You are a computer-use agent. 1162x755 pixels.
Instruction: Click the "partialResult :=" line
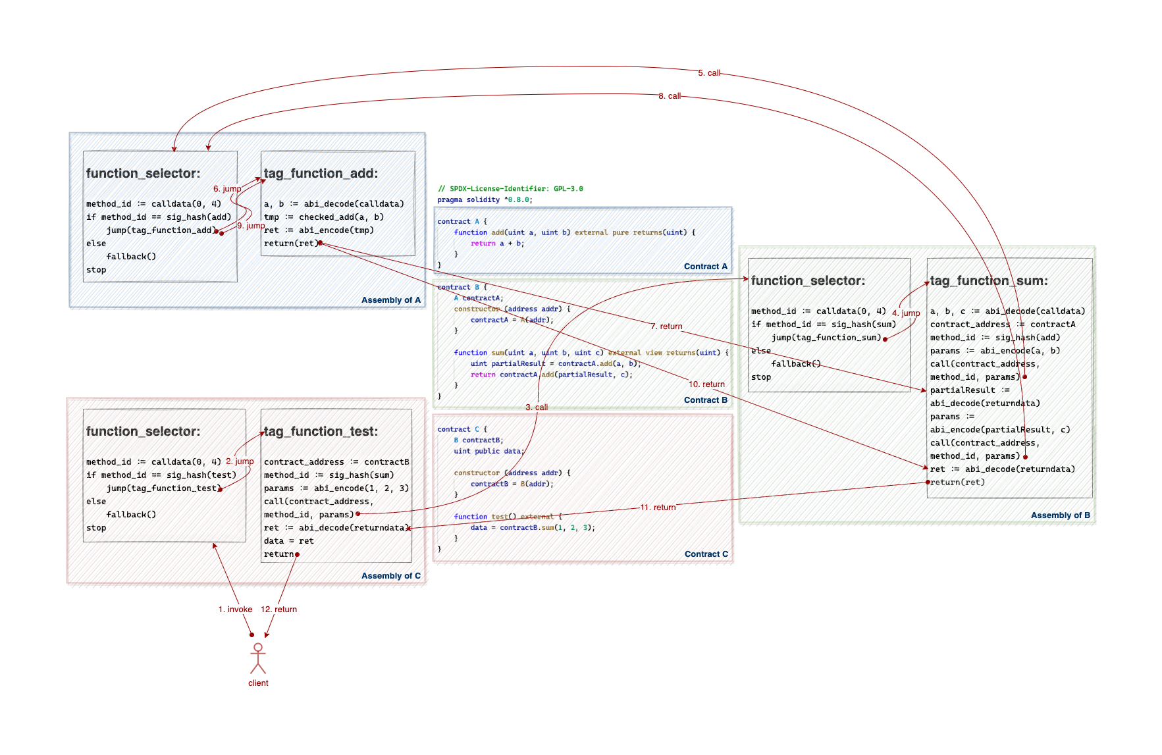point(970,390)
